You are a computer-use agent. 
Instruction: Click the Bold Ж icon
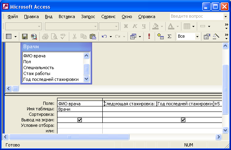click(126, 26)
